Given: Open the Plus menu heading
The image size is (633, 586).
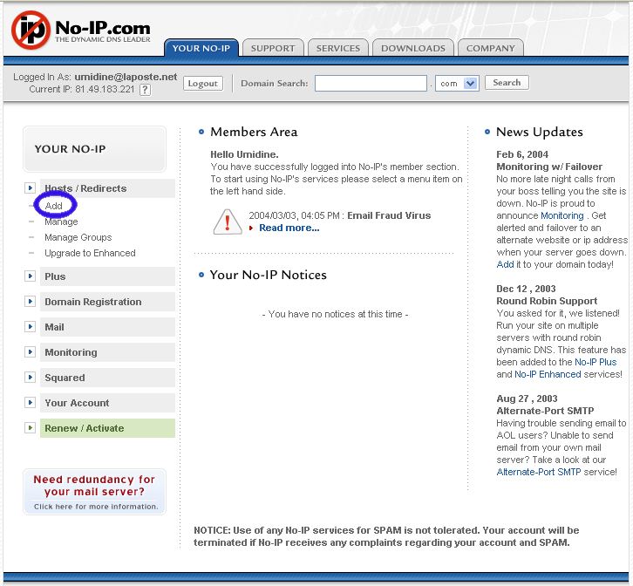Looking at the screenshot, I should [x=107, y=276].
